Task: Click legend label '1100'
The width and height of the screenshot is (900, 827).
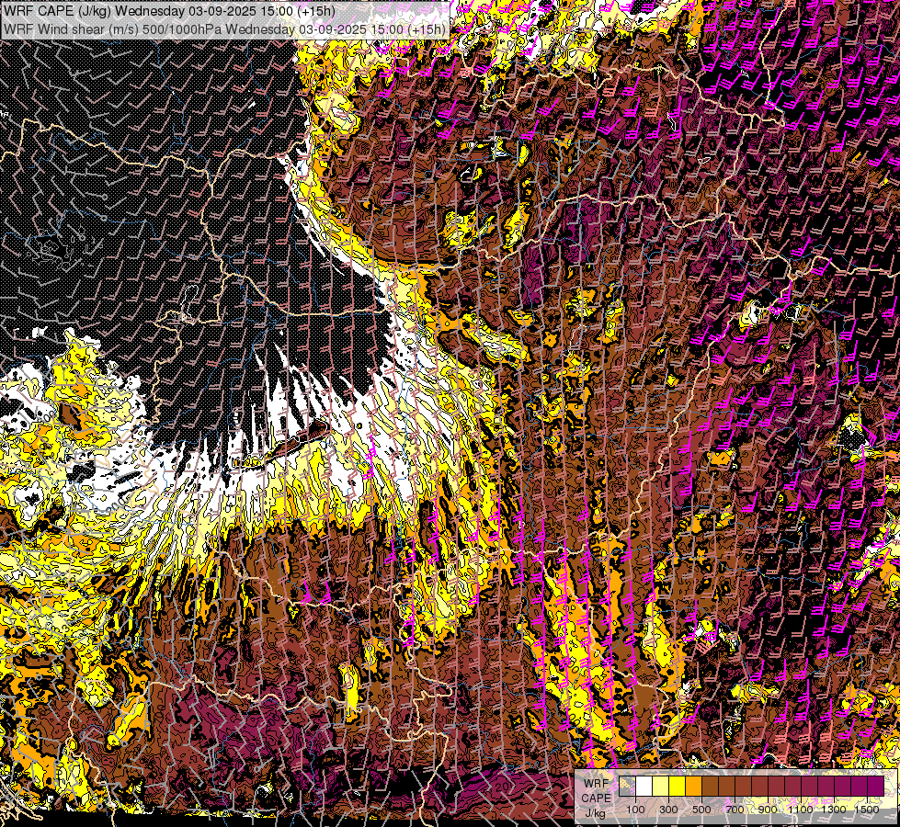Action: click(800, 810)
